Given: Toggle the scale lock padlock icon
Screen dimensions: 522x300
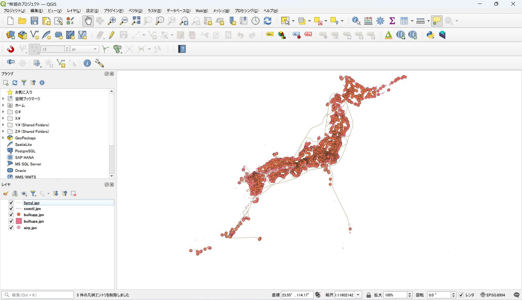Looking at the screenshot, I should click(x=369, y=295).
